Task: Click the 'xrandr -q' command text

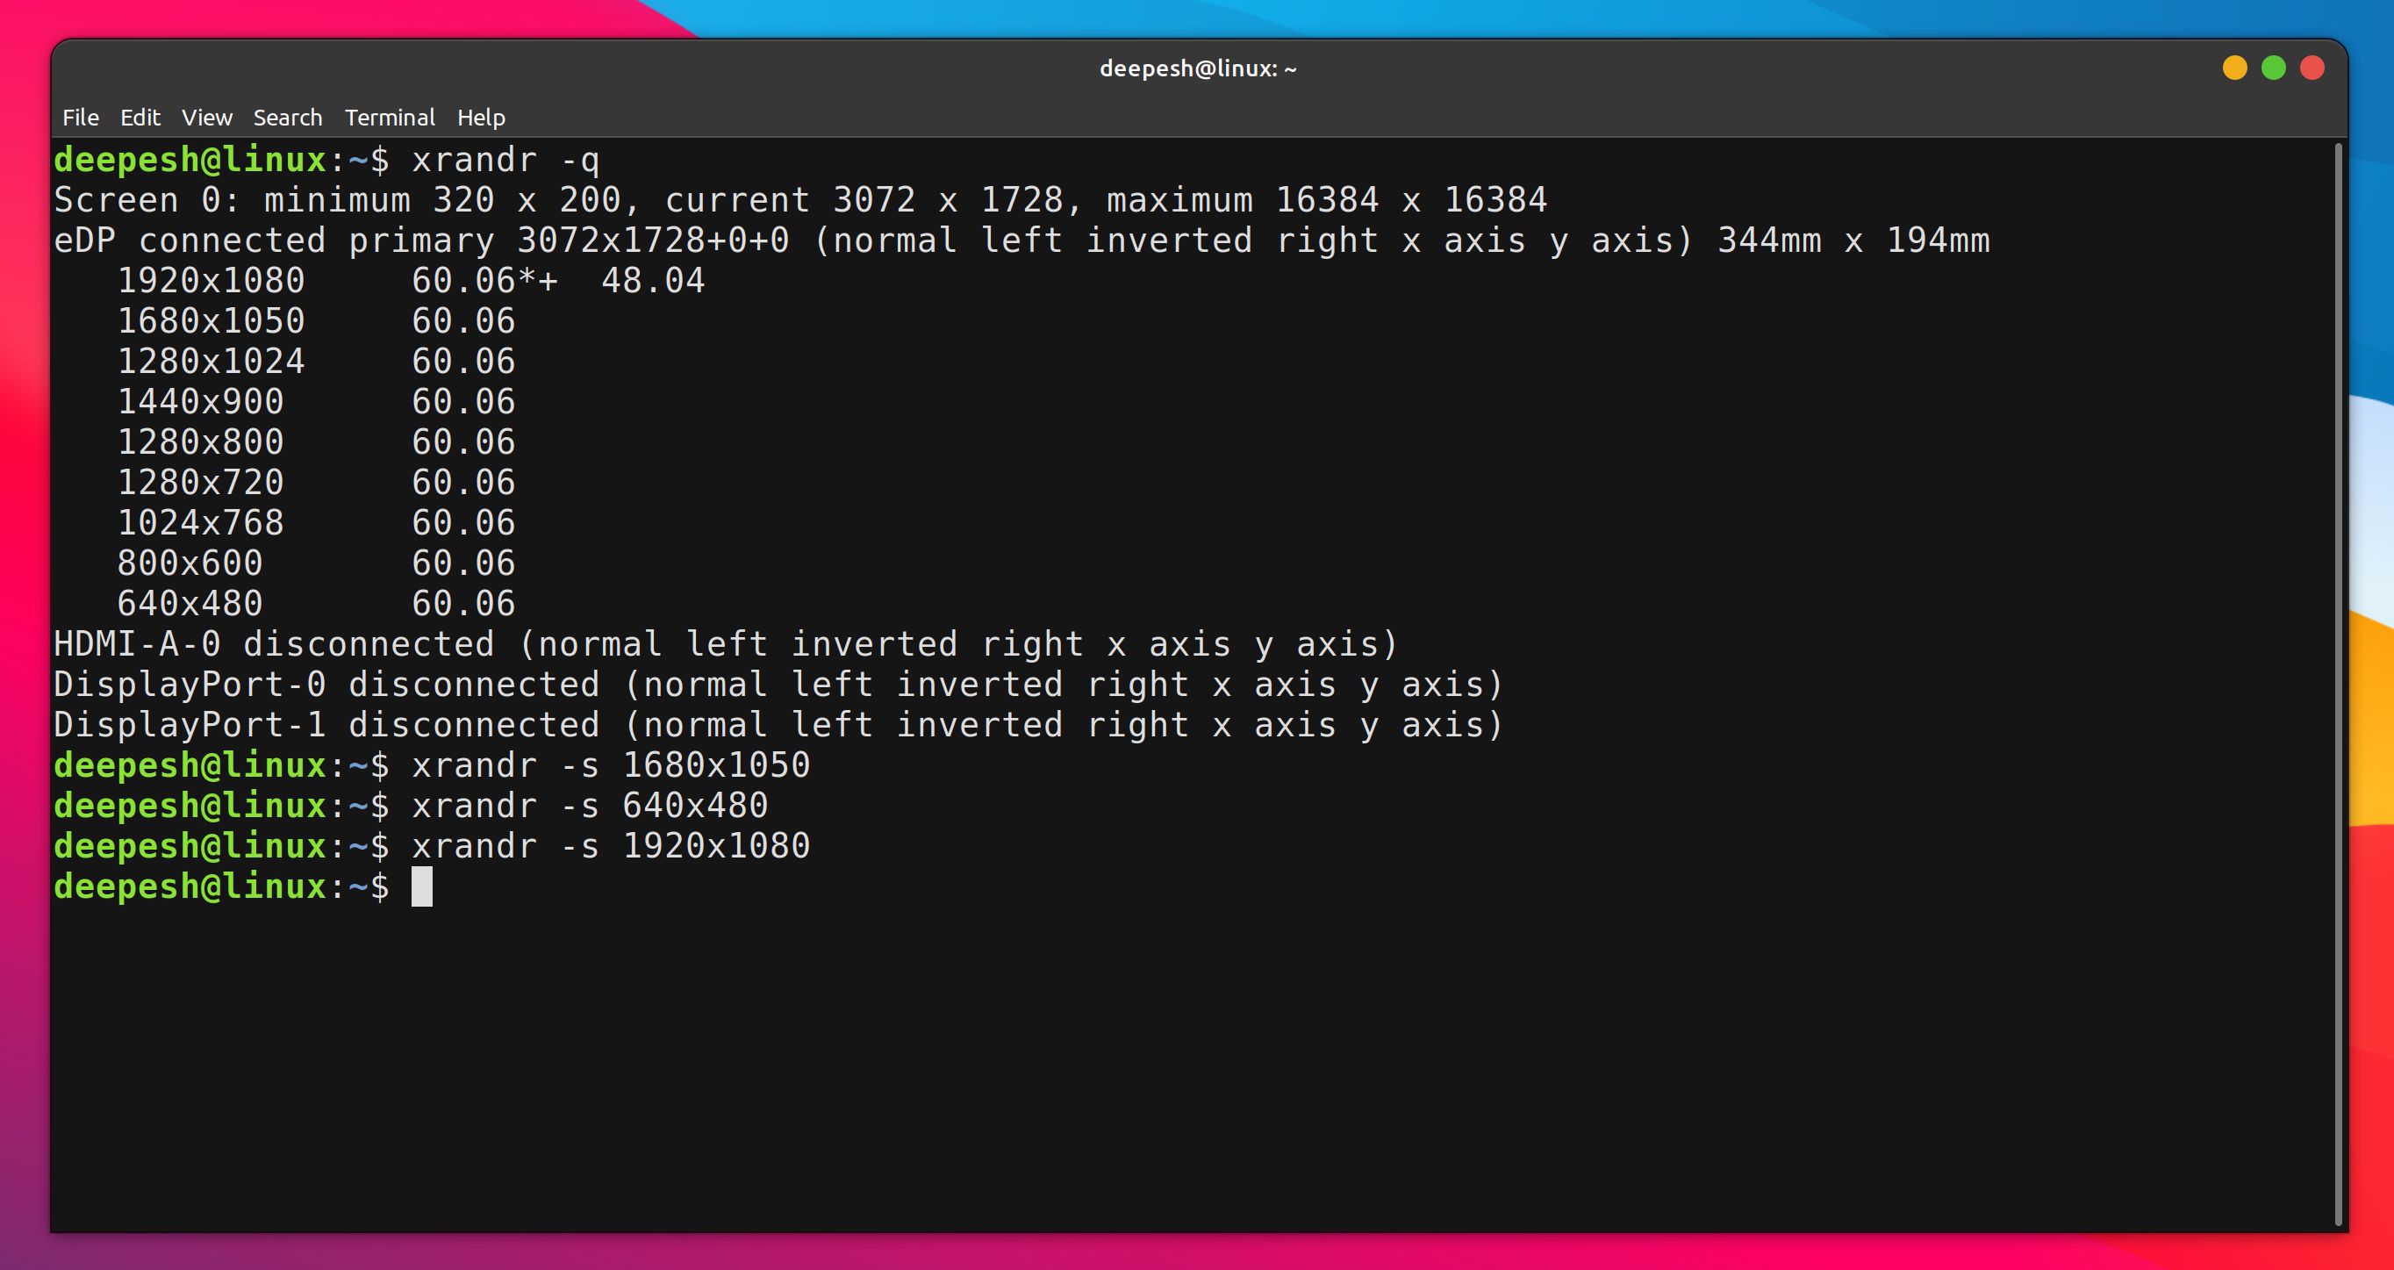Action: pyautogui.click(x=505, y=160)
